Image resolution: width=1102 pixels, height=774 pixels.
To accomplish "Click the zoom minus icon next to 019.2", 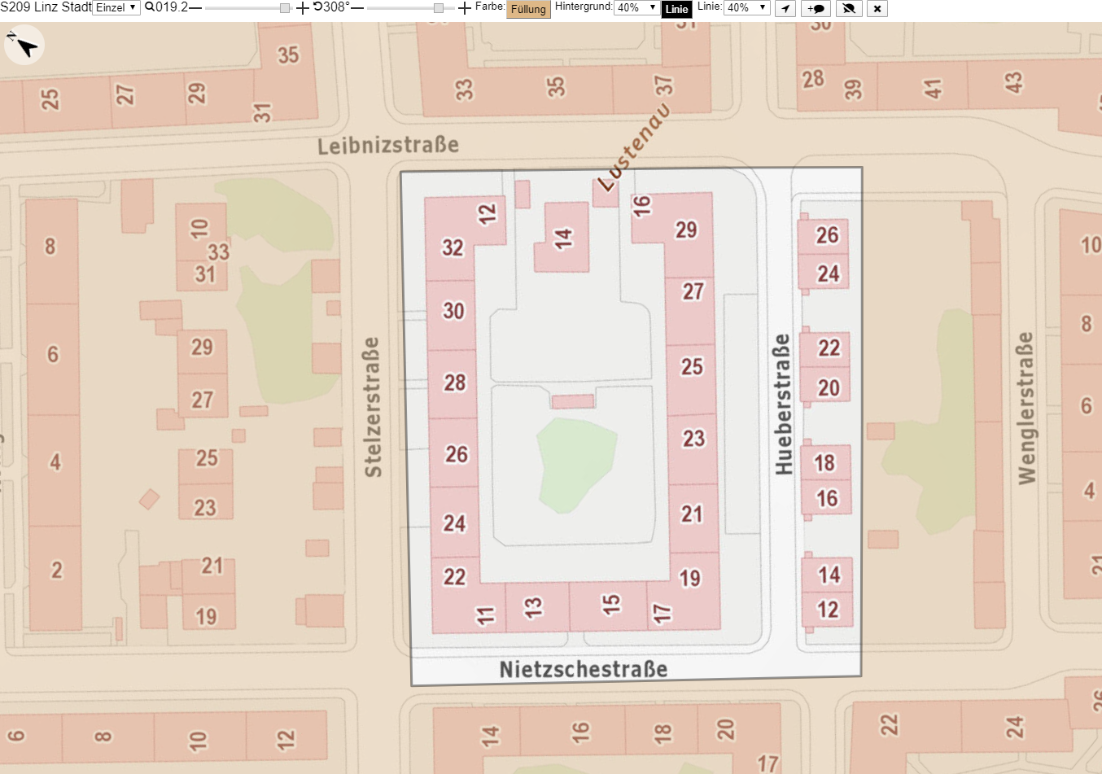I will tap(195, 8).
